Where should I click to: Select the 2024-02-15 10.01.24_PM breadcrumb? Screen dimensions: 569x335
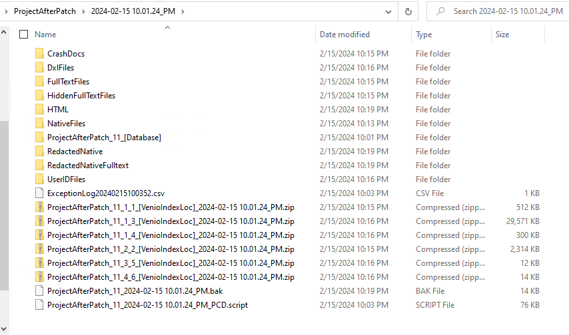133,11
